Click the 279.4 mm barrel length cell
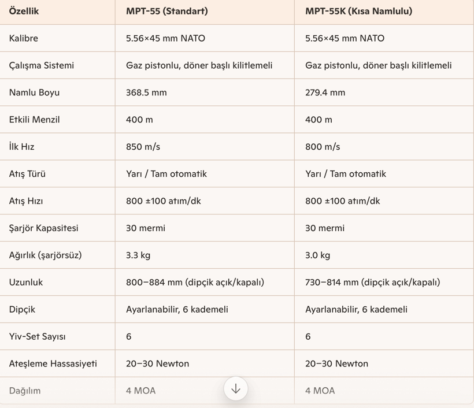This screenshot has height=408, width=474. tap(325, 92)
